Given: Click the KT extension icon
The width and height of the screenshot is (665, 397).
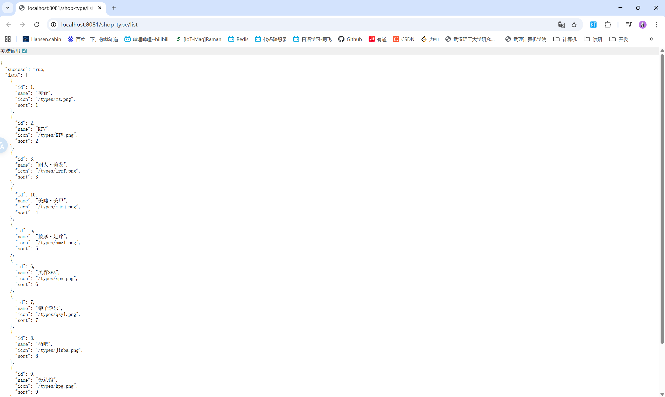Looking at the screenshot, I should point(593,25).
